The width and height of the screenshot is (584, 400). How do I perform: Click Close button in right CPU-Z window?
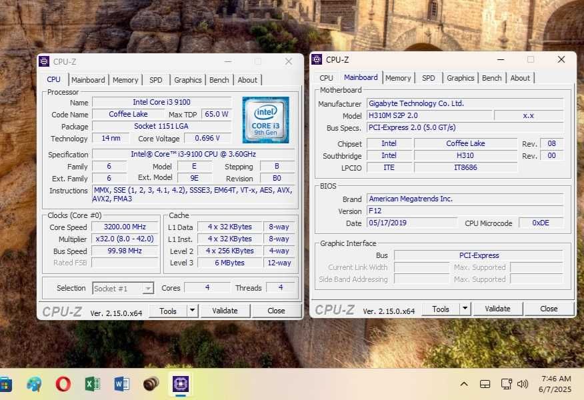549,309
